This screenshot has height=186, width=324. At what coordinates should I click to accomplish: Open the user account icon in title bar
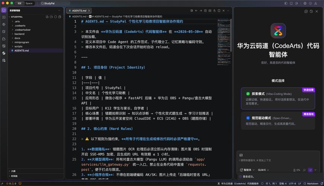point(316,3)
